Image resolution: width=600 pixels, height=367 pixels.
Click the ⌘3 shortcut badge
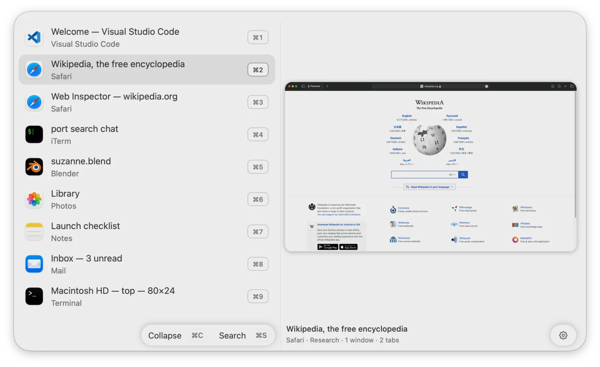(258, 102)
